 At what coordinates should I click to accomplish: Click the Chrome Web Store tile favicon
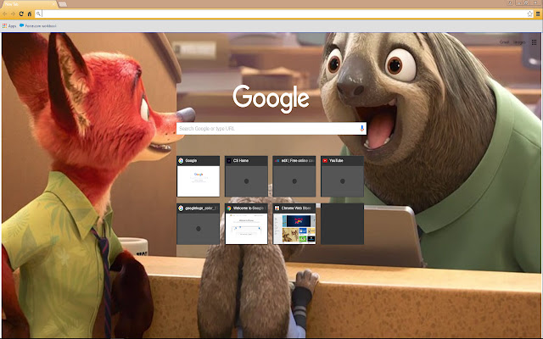click(277, 208)
